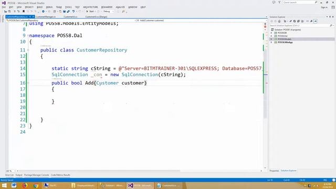Open the TOOLS menu

coord(68,7)
